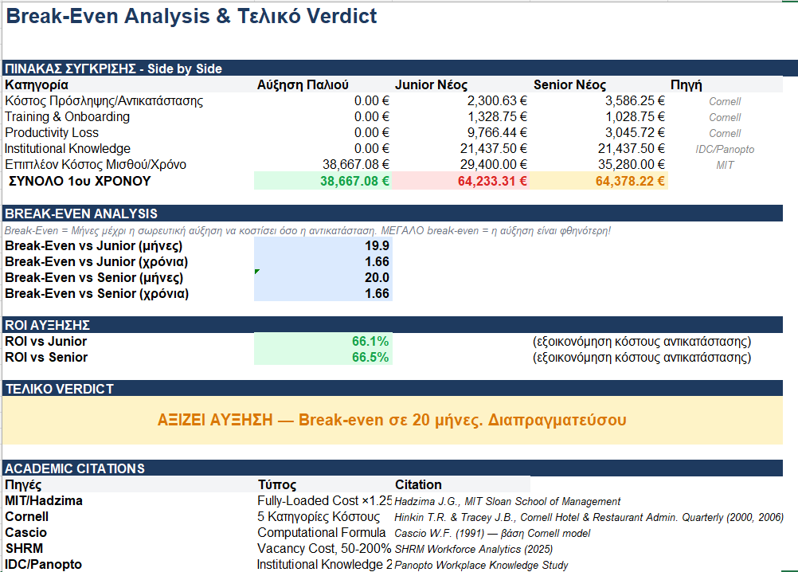Click the Senior Νέος column header
This screenshot has height=572, width=798.
pos(569,85)
